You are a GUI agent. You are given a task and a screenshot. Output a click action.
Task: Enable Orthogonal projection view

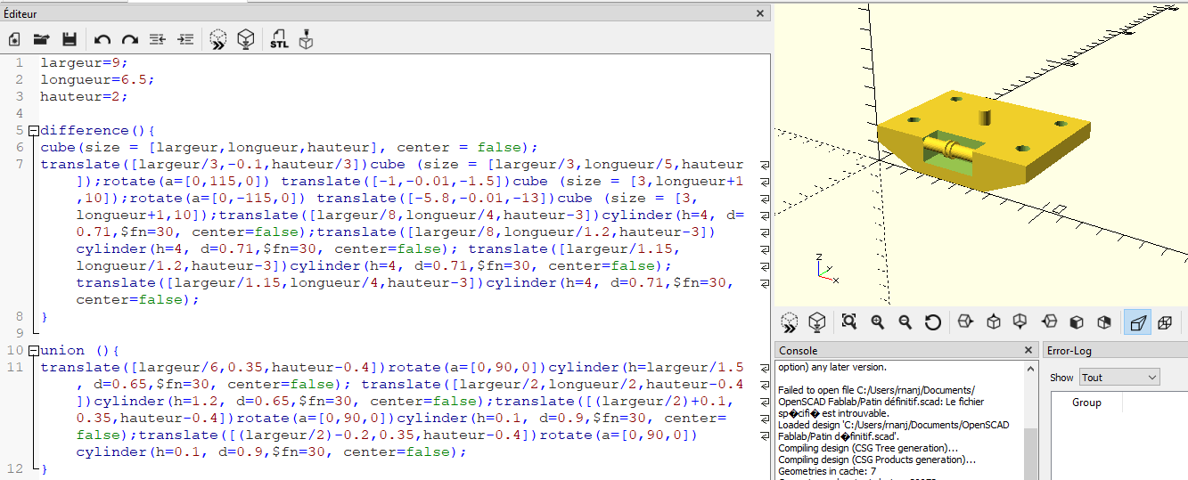coord(1164,322)
